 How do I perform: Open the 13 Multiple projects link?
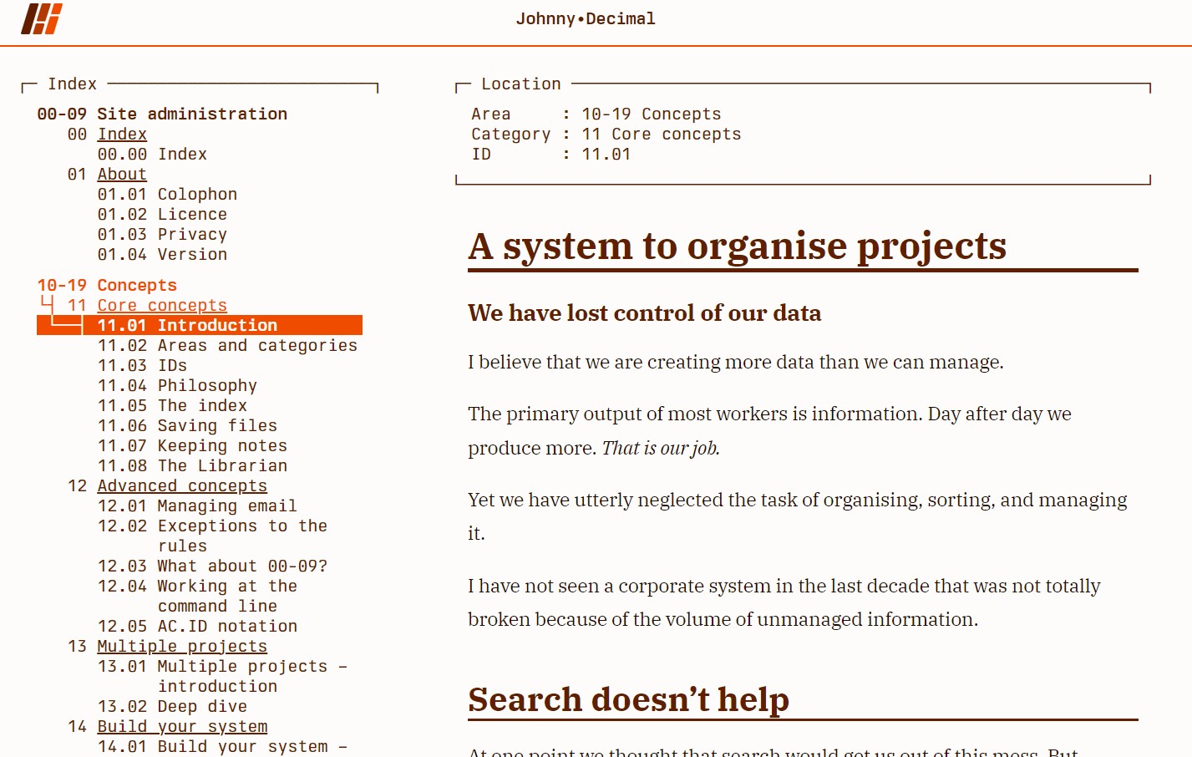tap(182, 647)
